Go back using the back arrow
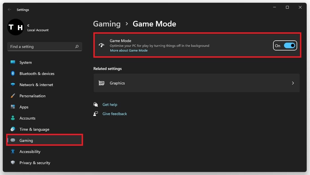Screen dimensions: 310x175 click(x=10, y=9)
